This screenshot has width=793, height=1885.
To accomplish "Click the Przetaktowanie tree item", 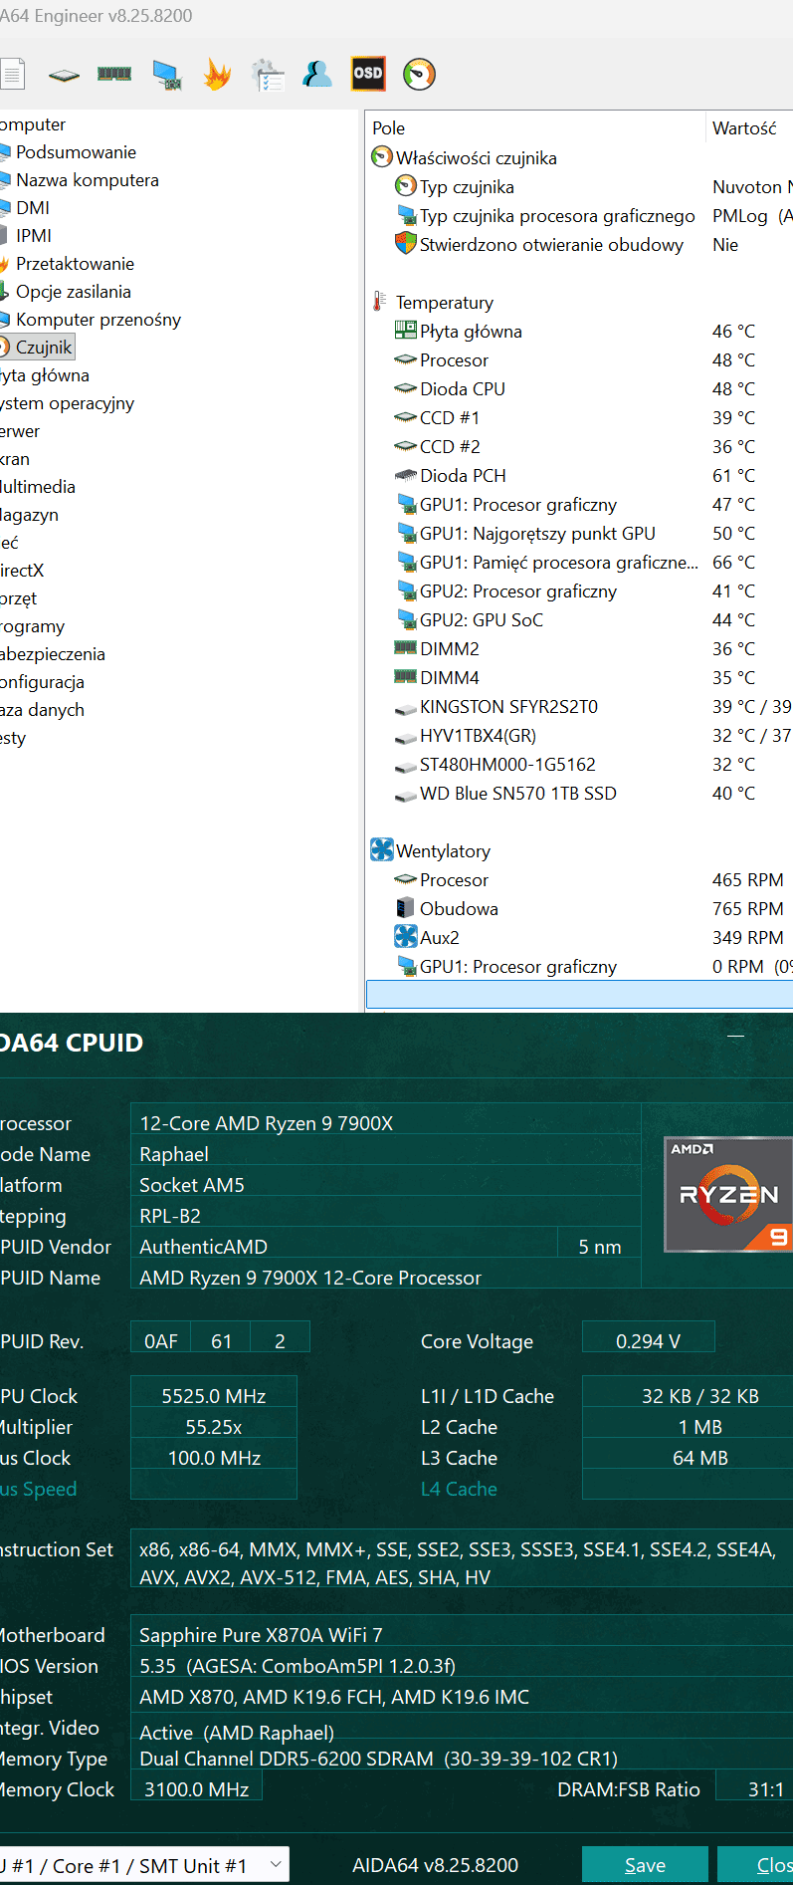I will [75, 264].
